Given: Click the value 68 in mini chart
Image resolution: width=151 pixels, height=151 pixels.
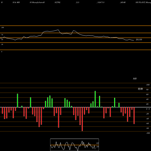Looking at the screenshot, I should (x=97, y=143).
